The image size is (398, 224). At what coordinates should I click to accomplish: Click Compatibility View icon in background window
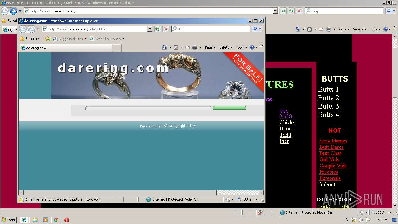click(283, 11)
